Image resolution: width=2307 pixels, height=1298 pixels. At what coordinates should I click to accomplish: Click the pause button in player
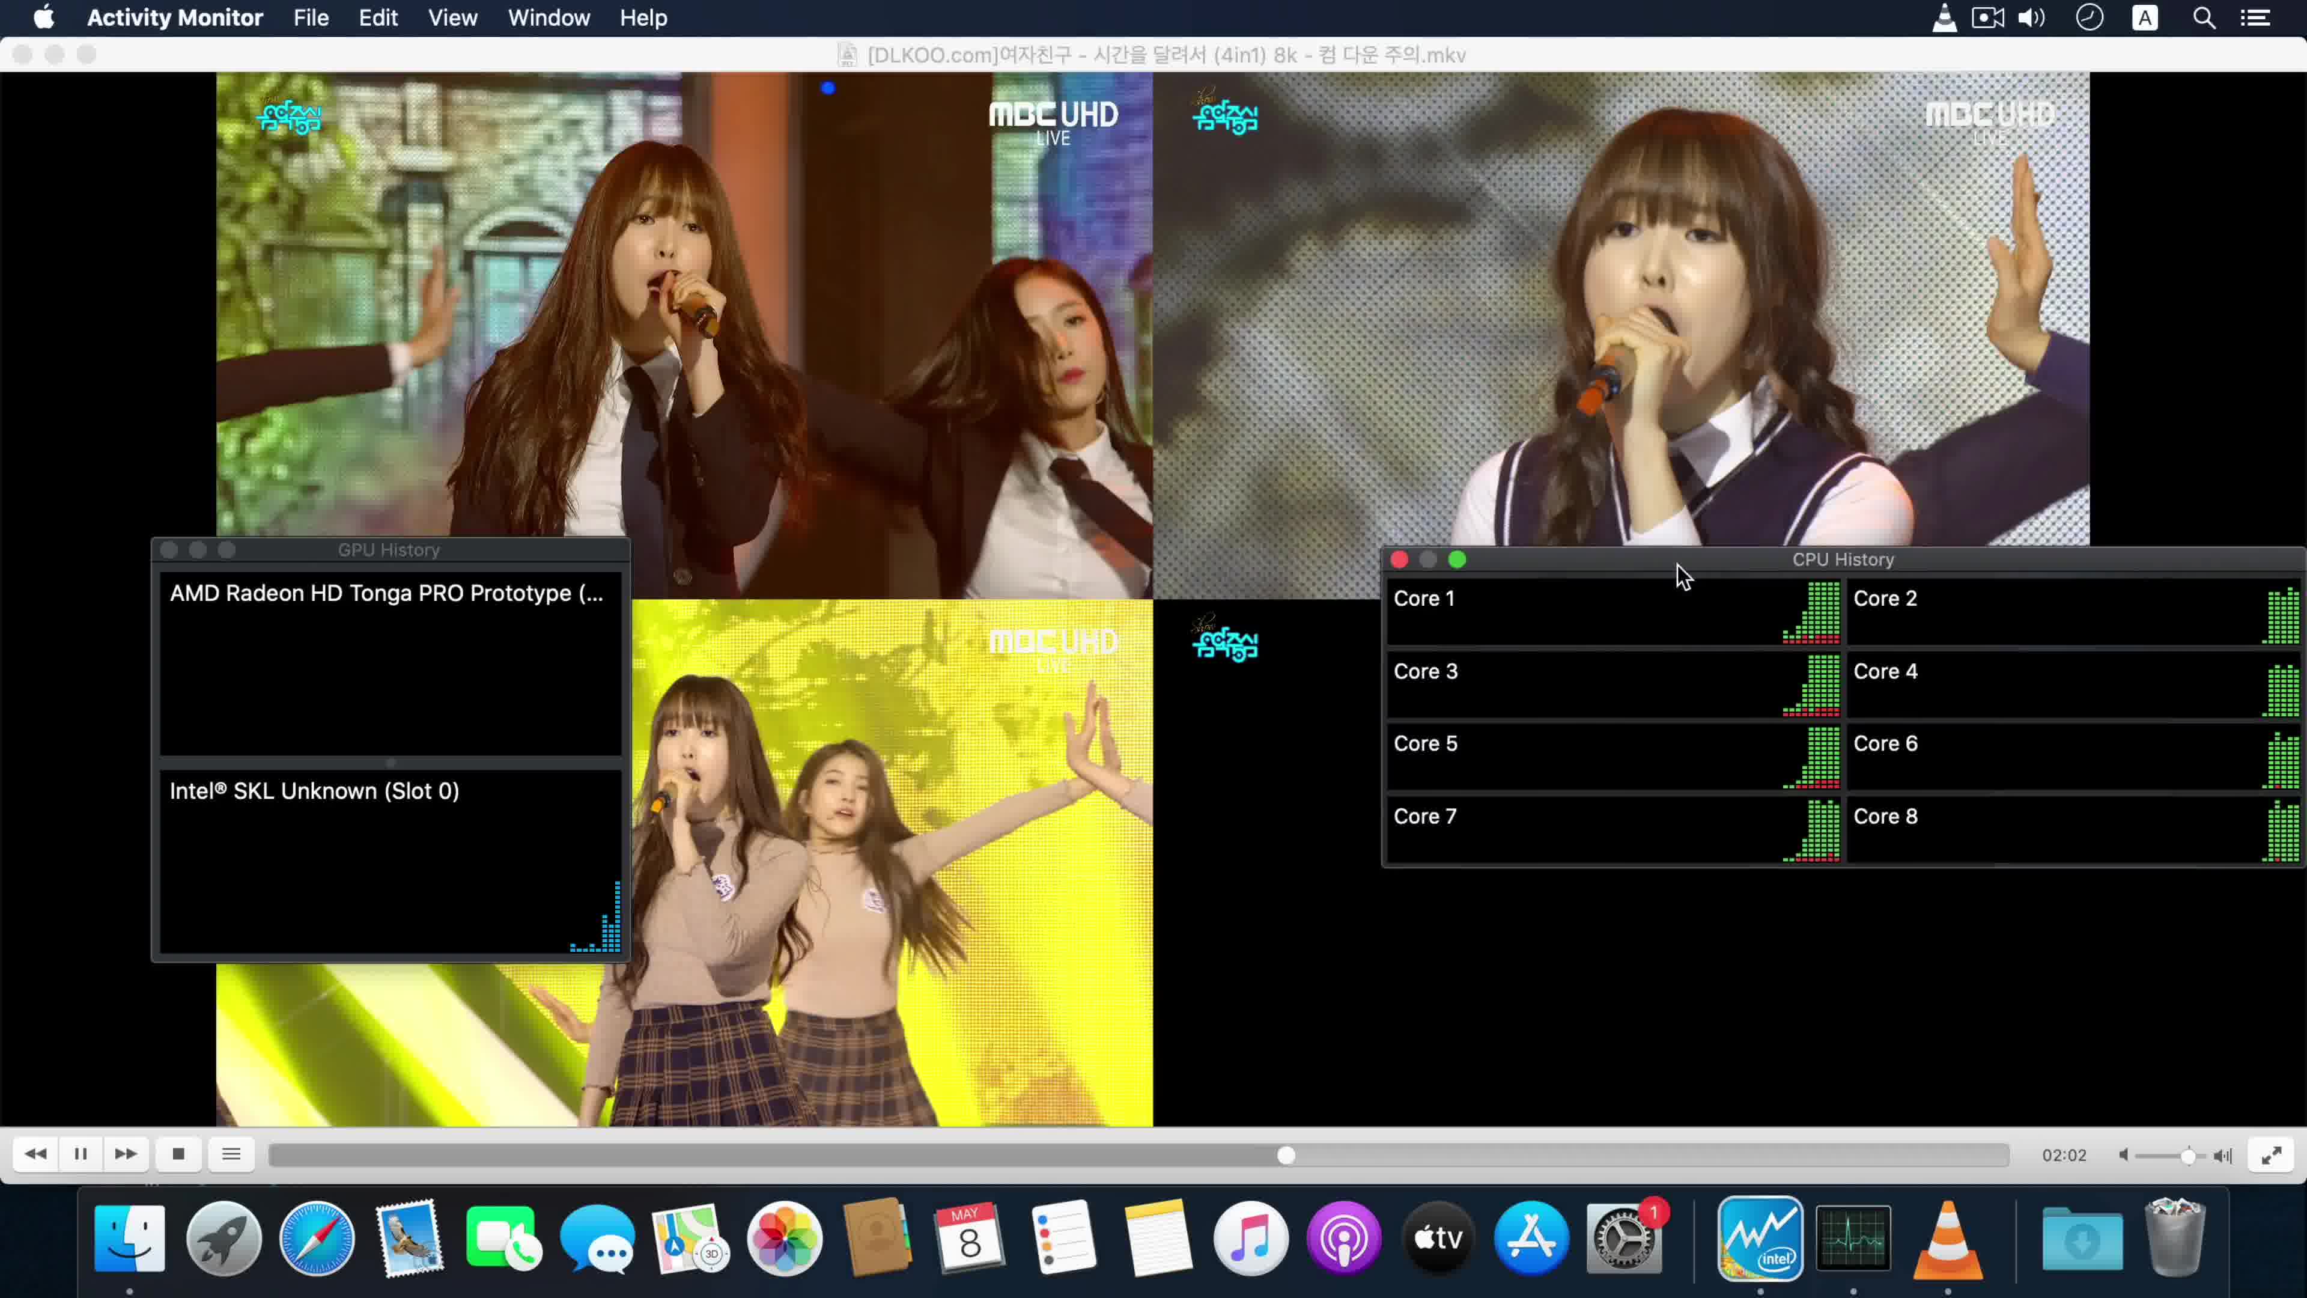point(81,1154)
